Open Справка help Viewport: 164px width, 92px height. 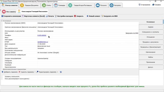point(156,5)
